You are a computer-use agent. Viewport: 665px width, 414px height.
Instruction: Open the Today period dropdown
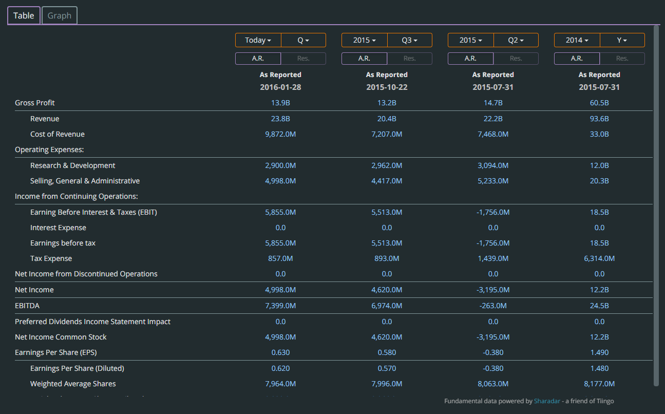258,40
